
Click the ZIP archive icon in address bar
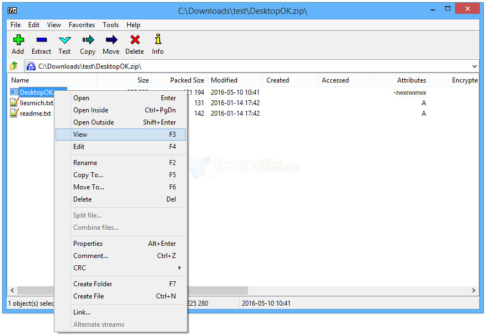coord(31,66)
